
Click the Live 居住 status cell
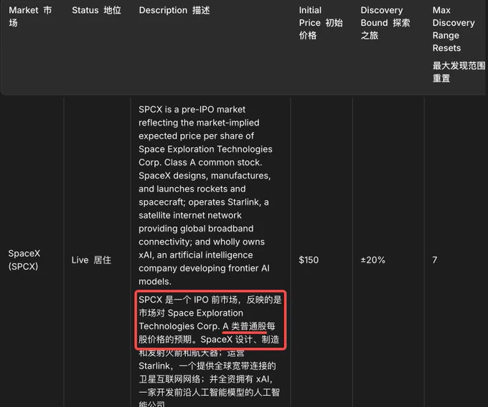[91, 259]
